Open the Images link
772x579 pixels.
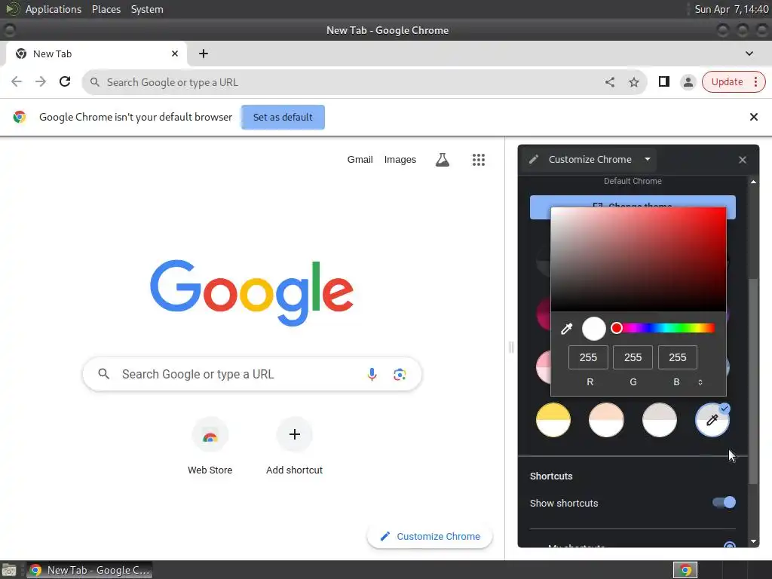(x=400, y=160)
